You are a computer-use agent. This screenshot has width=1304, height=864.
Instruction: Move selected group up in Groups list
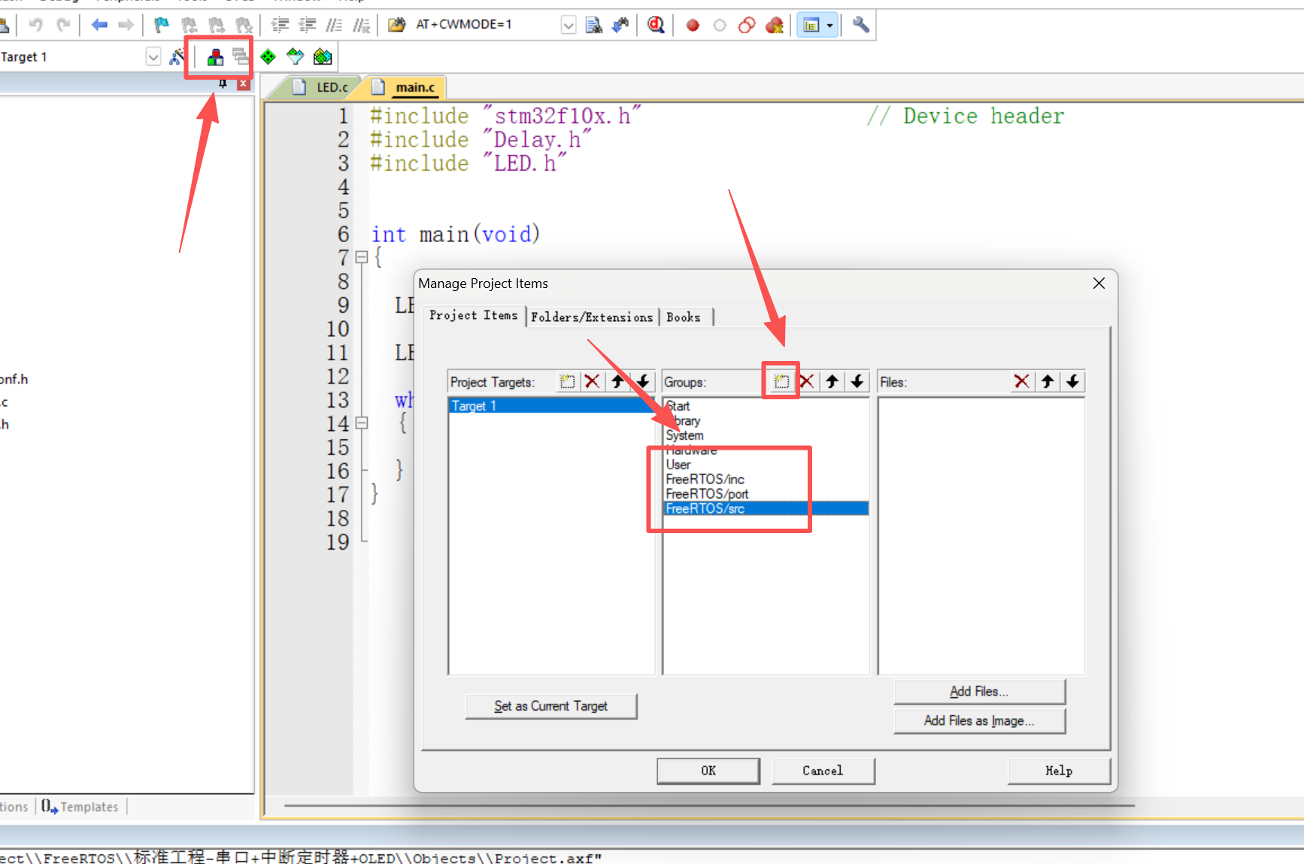[832, 382]
